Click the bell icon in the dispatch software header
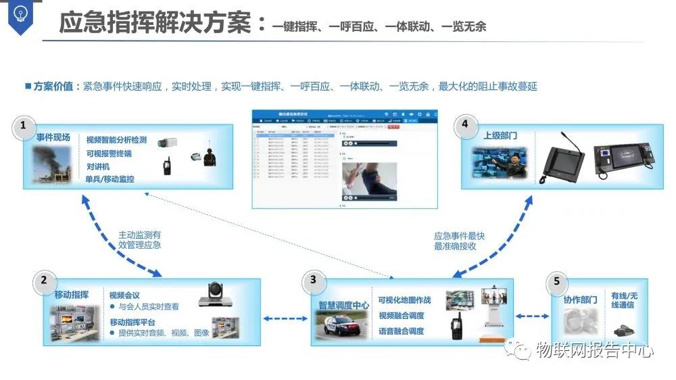This screenshot has width=676, height=380. point(403,114)
